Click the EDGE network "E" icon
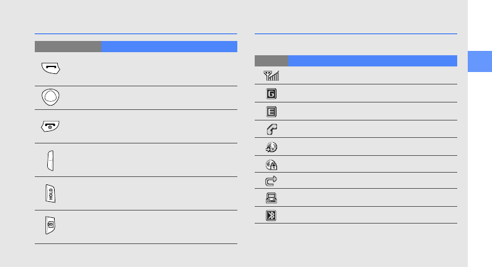The height and width of the screenshot is (267, 492). [x=271, y=112]
